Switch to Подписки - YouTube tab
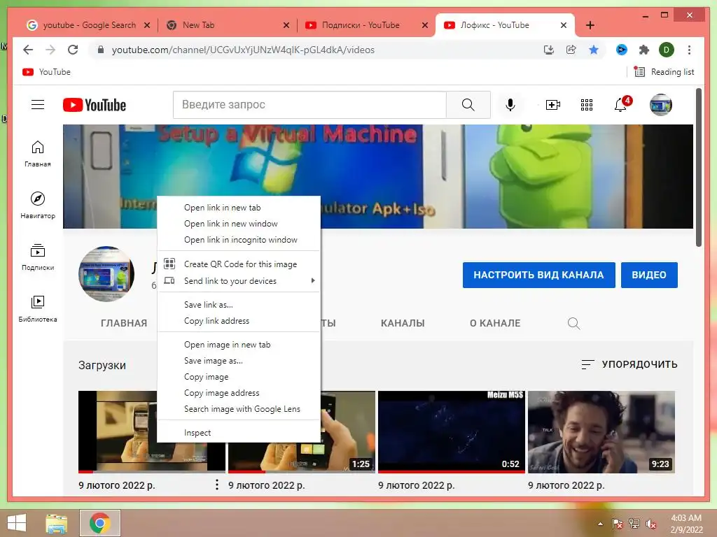The width and height of the screenshot is (717, 537). click(361, 25)
